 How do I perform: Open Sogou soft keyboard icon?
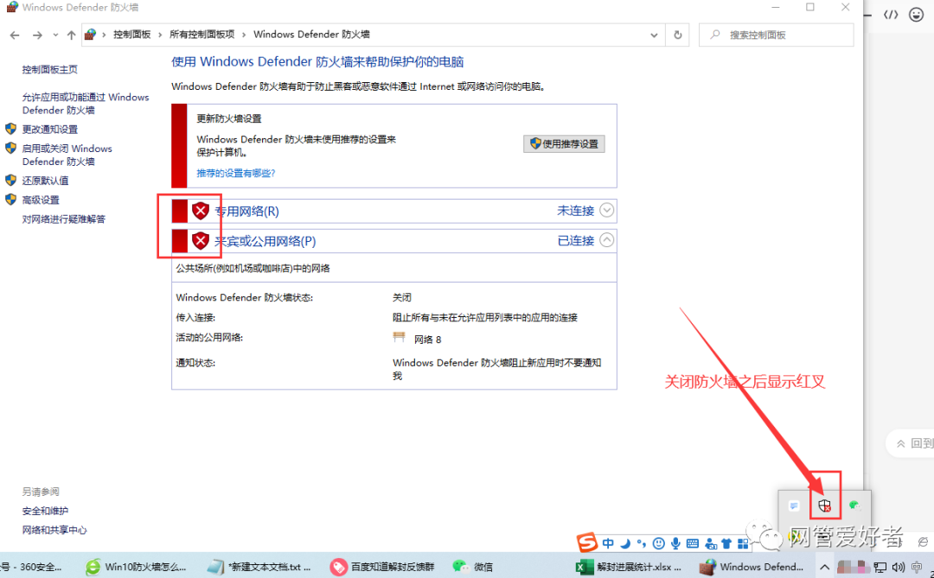point(692,543)
